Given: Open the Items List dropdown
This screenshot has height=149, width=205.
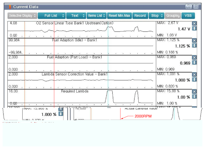Looking at the screenshot, I should pos(97,16).
